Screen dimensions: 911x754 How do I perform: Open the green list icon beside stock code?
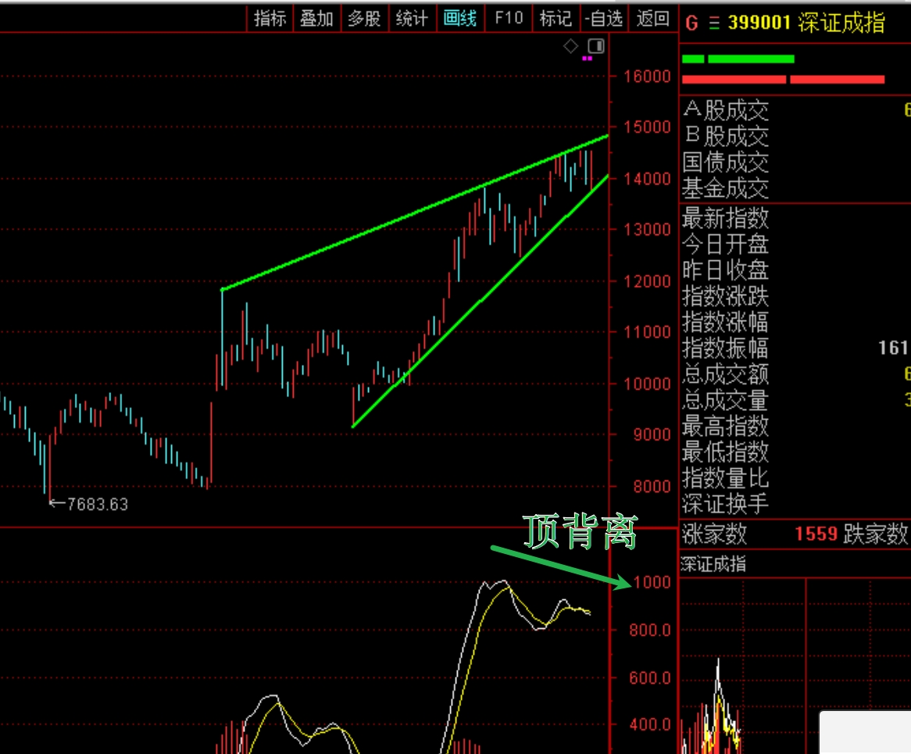[713, 23]
